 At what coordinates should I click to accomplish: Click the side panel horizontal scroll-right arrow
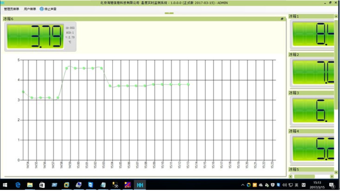click(332, 177)
